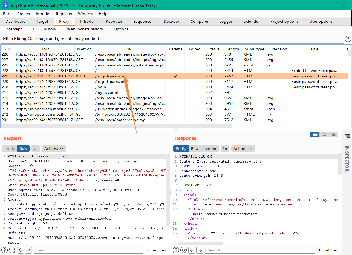
Task: Switch to the Target tab
Action: [42, 21]
